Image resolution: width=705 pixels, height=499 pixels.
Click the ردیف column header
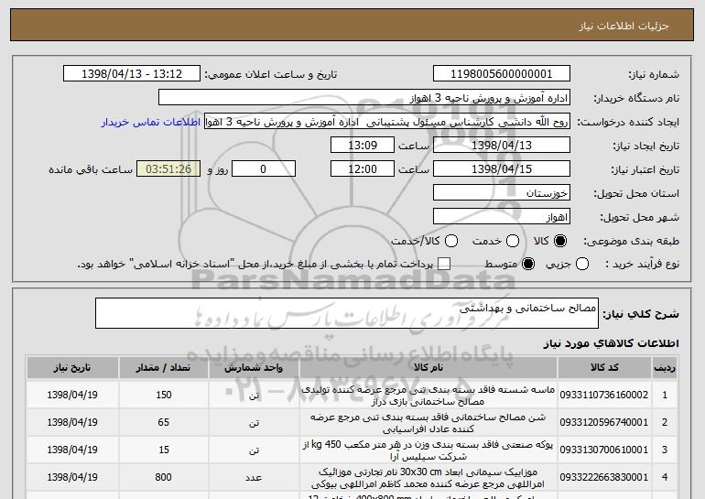[x=665, y=368]
